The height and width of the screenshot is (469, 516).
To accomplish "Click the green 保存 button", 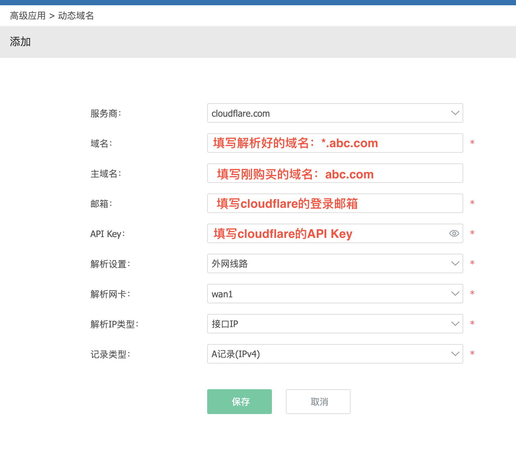I will (x=240, y=402).
